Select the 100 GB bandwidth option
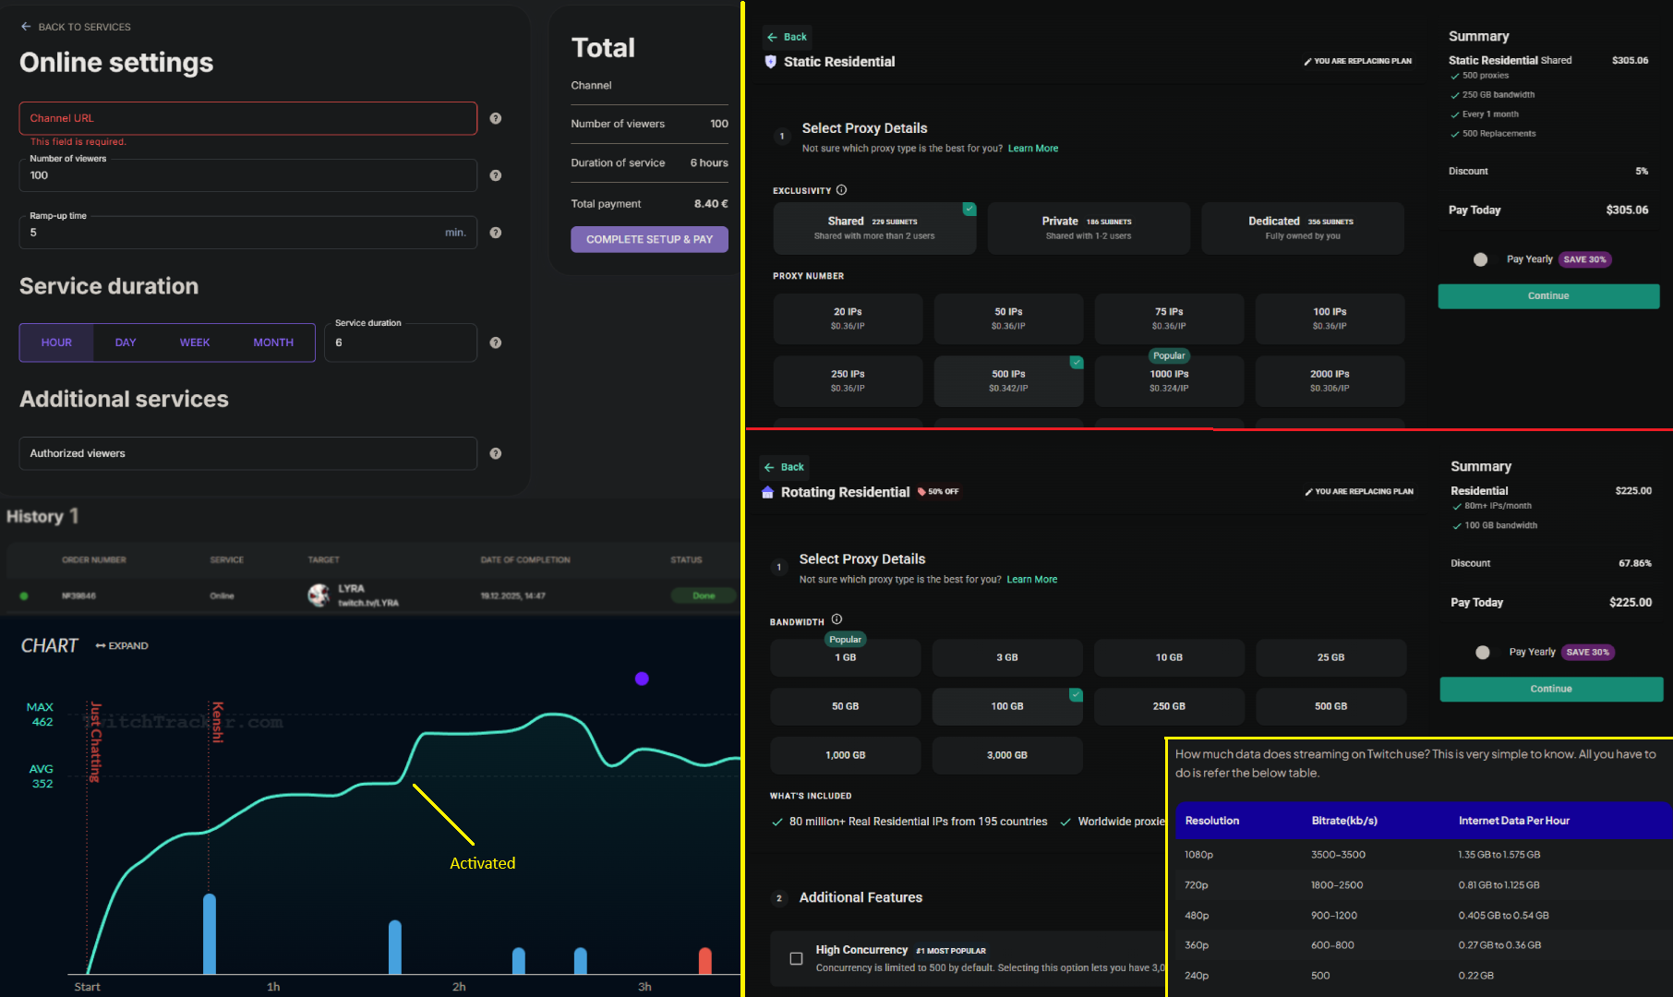 pyautogui.click(x=1007, y=706)
